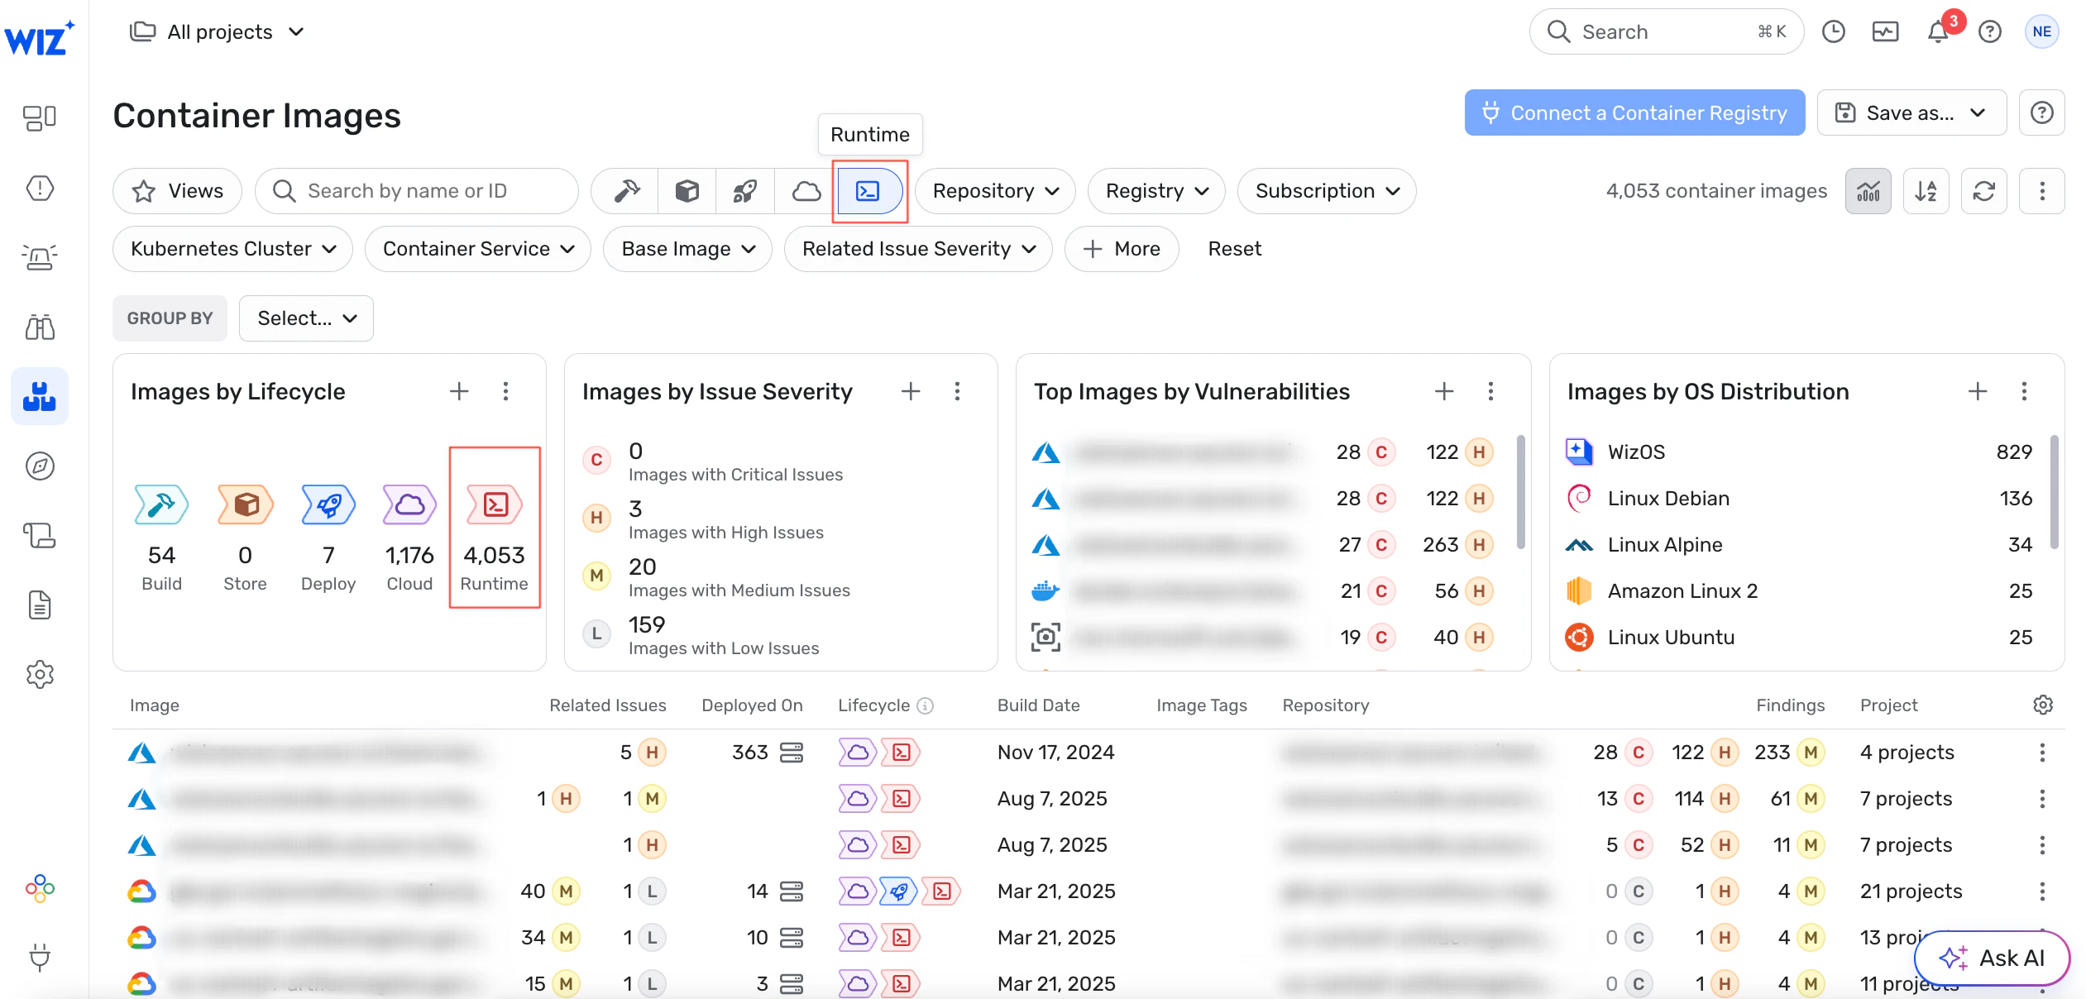The height and width of the screenshot is (999, 2086).
Task: Open Images by Issue Severity card menu
Action: pyautogui.click(x=957, y=391)
